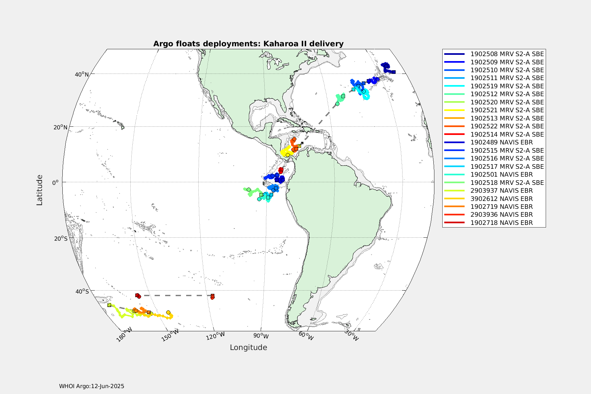Click the red line swatch for 1902514
The width and height of the screenshot is (591, 394).
[x=454, y=134]
